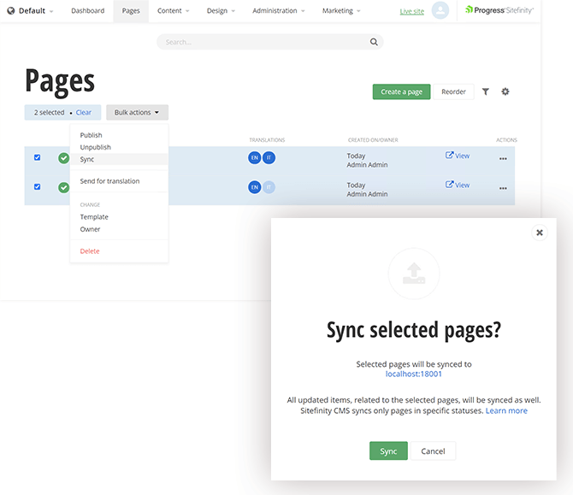Click EN translation badge in first row
Image resolution: width=573 pixels, height=495 pixels.
coord(255,158)
